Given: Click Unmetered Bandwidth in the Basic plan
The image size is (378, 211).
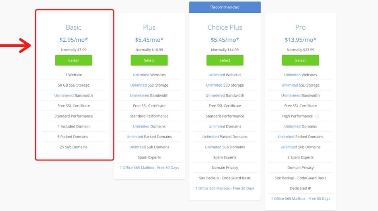Looking at the screenshot, I should (74, 95).
